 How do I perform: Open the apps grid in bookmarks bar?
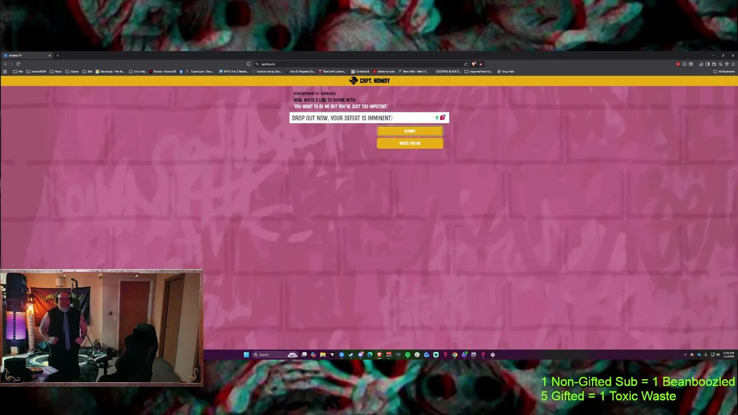[x=5, y=71]
